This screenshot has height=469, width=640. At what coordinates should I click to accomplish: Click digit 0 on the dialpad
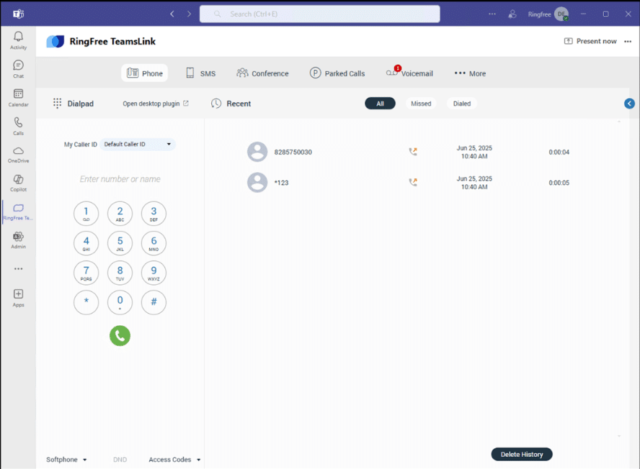click(120, 302)
